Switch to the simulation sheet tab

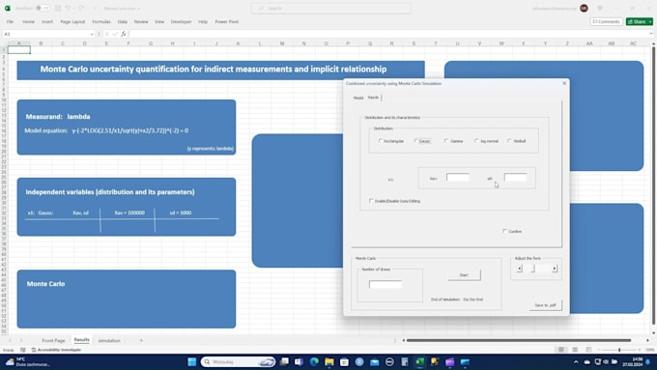click(109, 341)
